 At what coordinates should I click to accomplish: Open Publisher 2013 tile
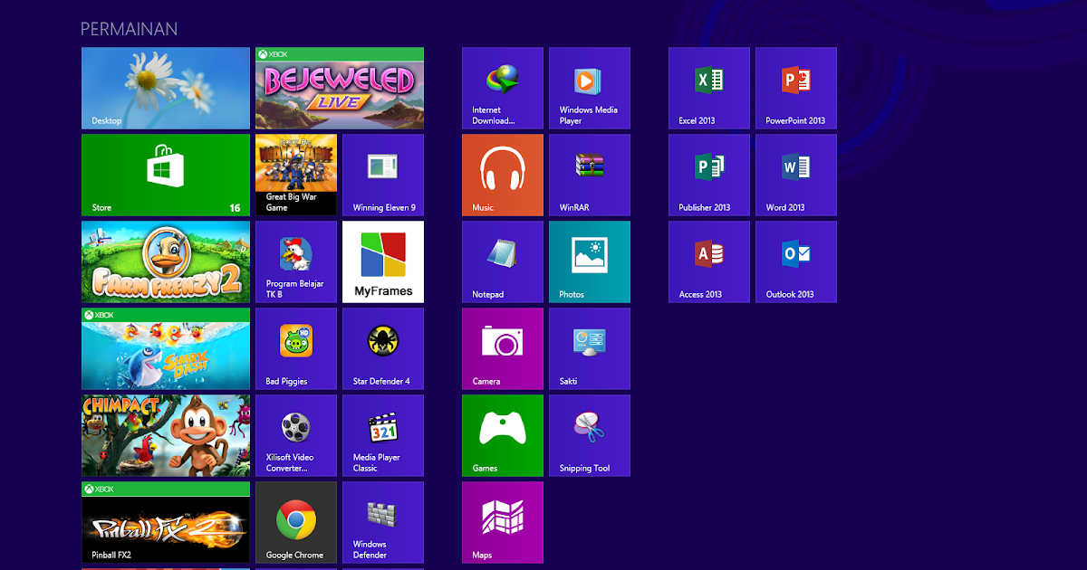(x=709, y=175)
